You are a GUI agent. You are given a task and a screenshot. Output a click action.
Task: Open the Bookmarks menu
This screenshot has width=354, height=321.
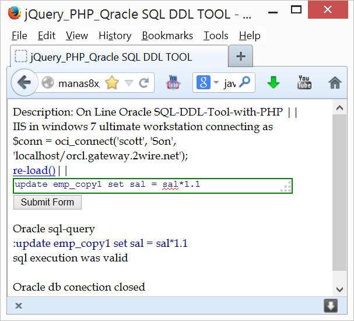coord(167,36)
